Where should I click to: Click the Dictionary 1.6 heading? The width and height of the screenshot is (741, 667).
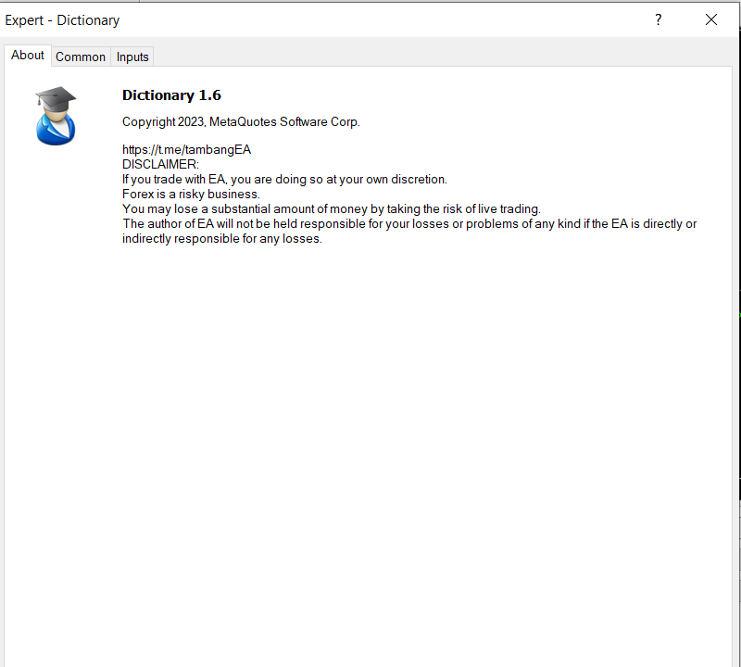click(x=171, y=95)
